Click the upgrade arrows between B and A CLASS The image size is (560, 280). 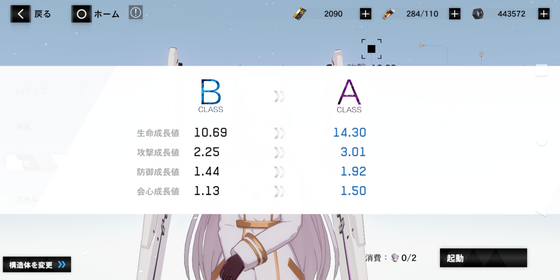click(x=280, y=96)
